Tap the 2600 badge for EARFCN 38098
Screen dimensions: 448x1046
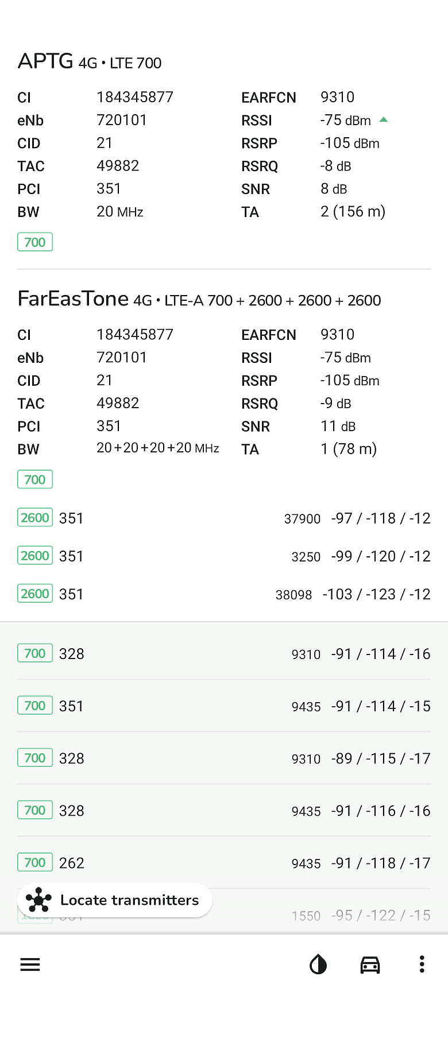35,594
